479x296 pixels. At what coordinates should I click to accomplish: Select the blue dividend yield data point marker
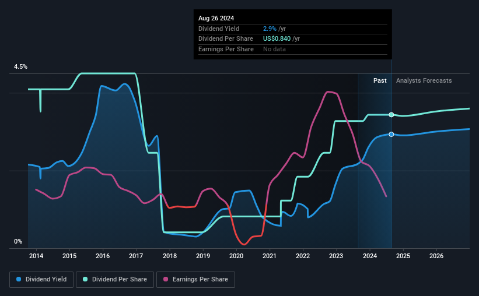(x=391, y=134)
